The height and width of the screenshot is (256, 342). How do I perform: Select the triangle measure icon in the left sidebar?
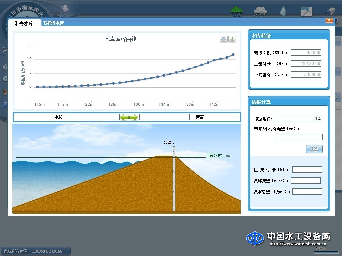click(5, 91)
